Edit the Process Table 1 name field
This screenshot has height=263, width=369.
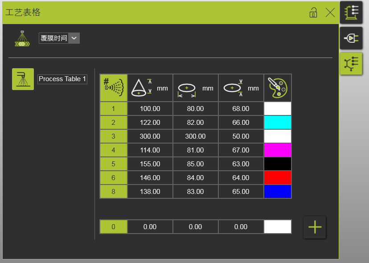tap(62, 79)
